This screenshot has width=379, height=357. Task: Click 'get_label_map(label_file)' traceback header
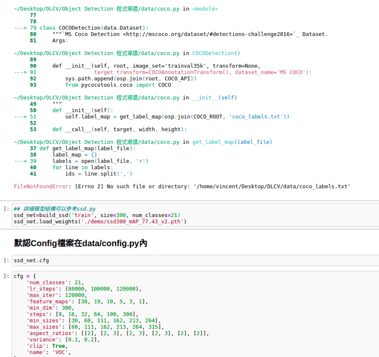pos(232,142)
